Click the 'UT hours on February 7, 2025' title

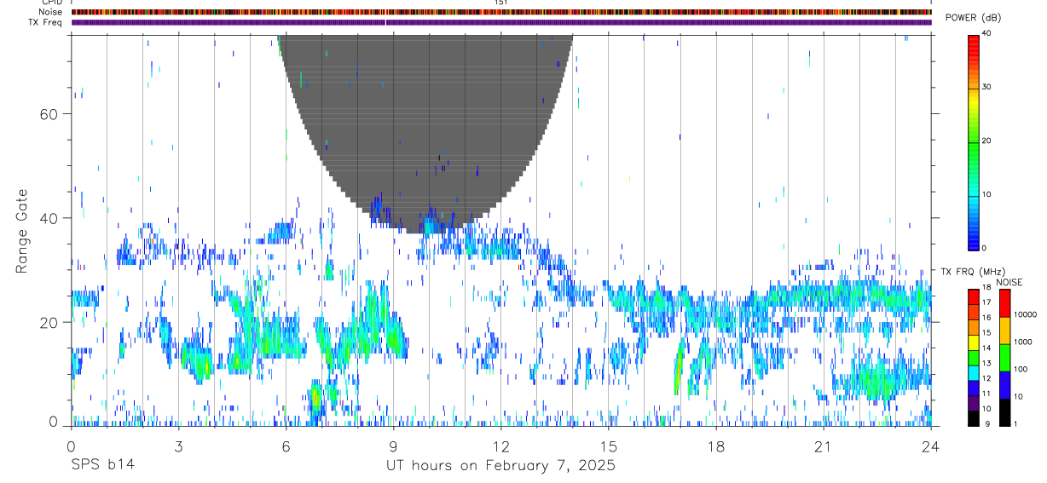[500, 465]
